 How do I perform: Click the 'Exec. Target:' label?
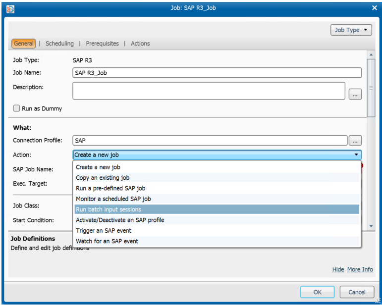[30, 184]
